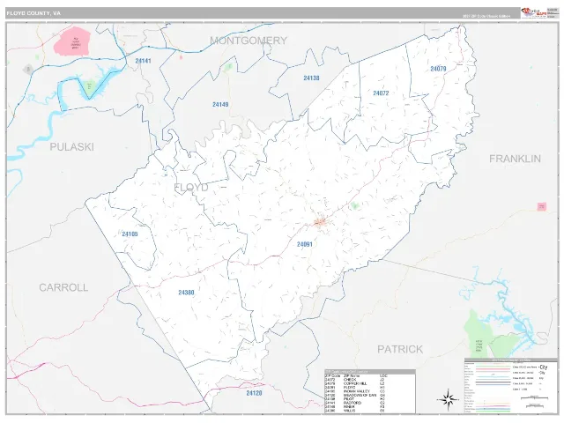
Task: Click the CARROLL county label
Action: click(63, 287)
